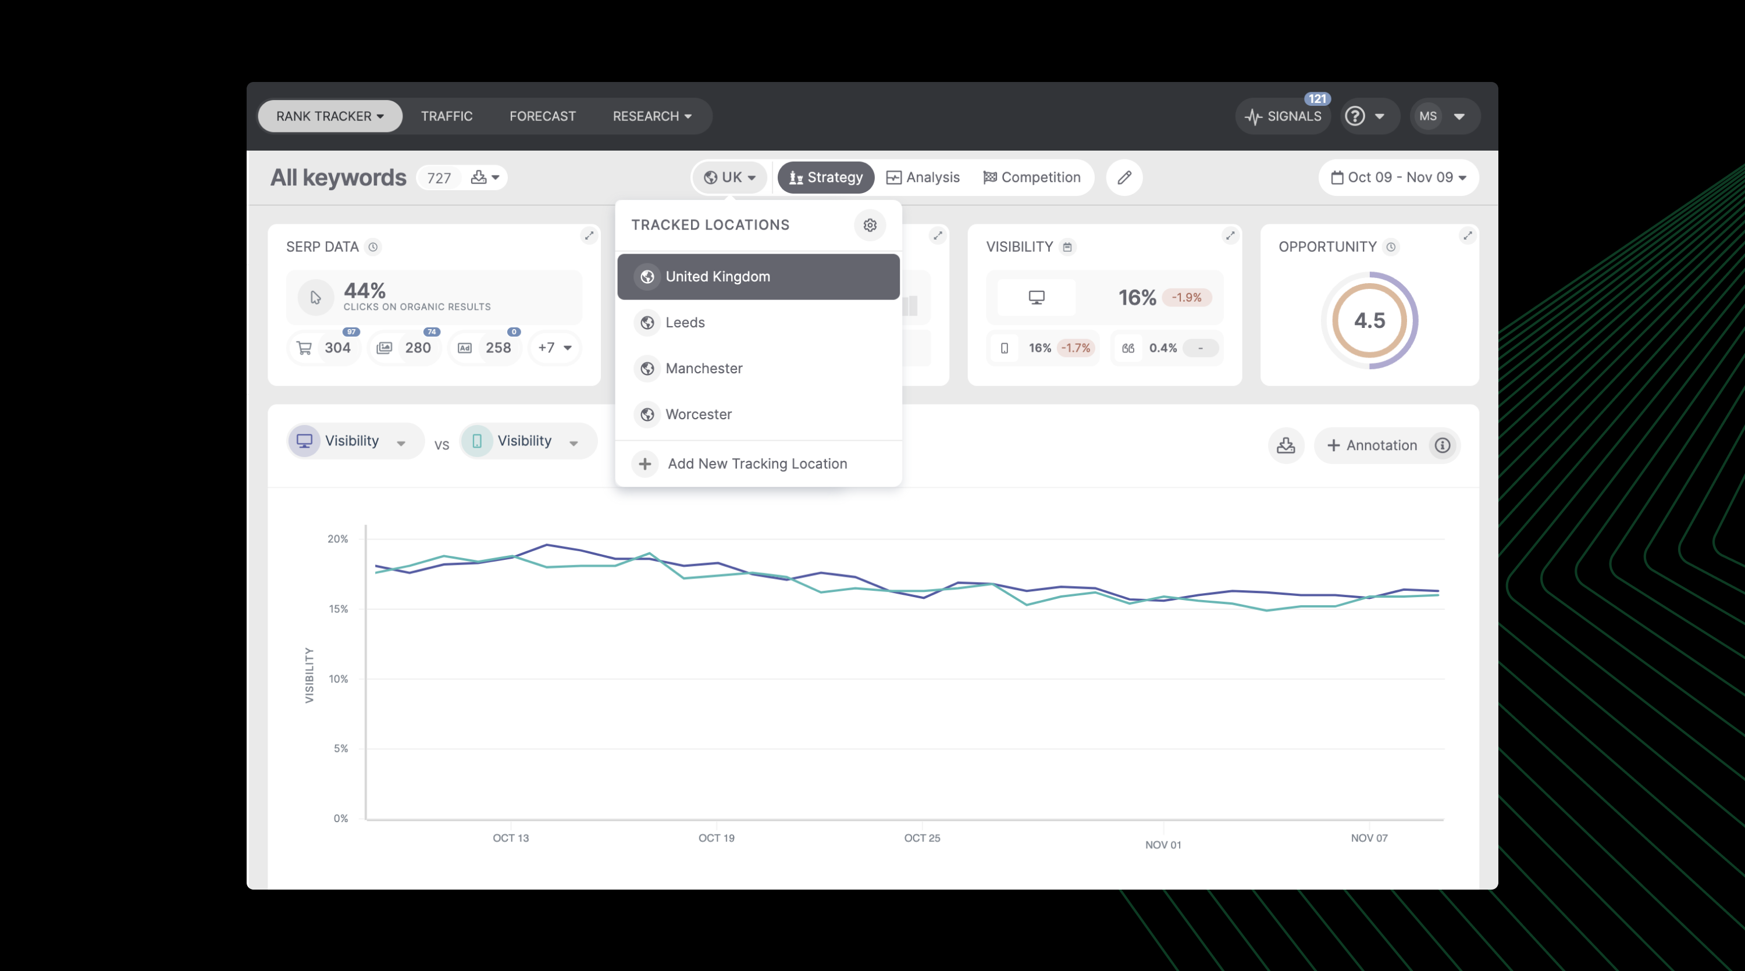Select Leeds from tracked locations

tap(686, 322)
